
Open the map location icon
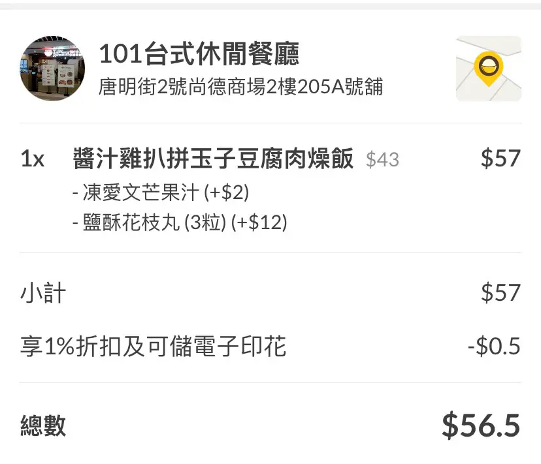coord(488,69)
